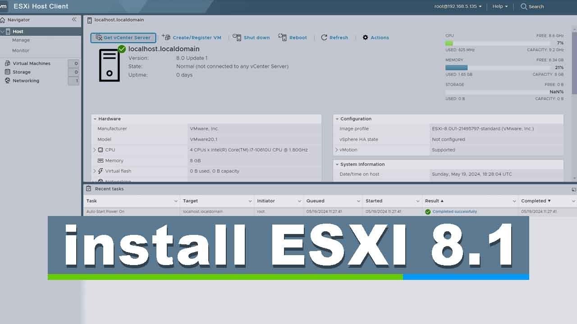Sort by Task column header
Image resolution: width=577 pixels, height=324 pixels.
(92, 201)
